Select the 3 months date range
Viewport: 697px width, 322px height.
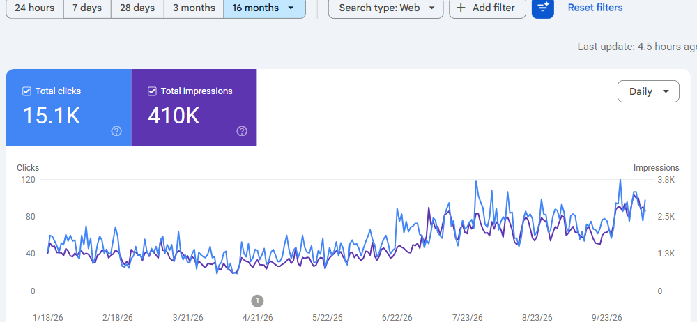194,8
